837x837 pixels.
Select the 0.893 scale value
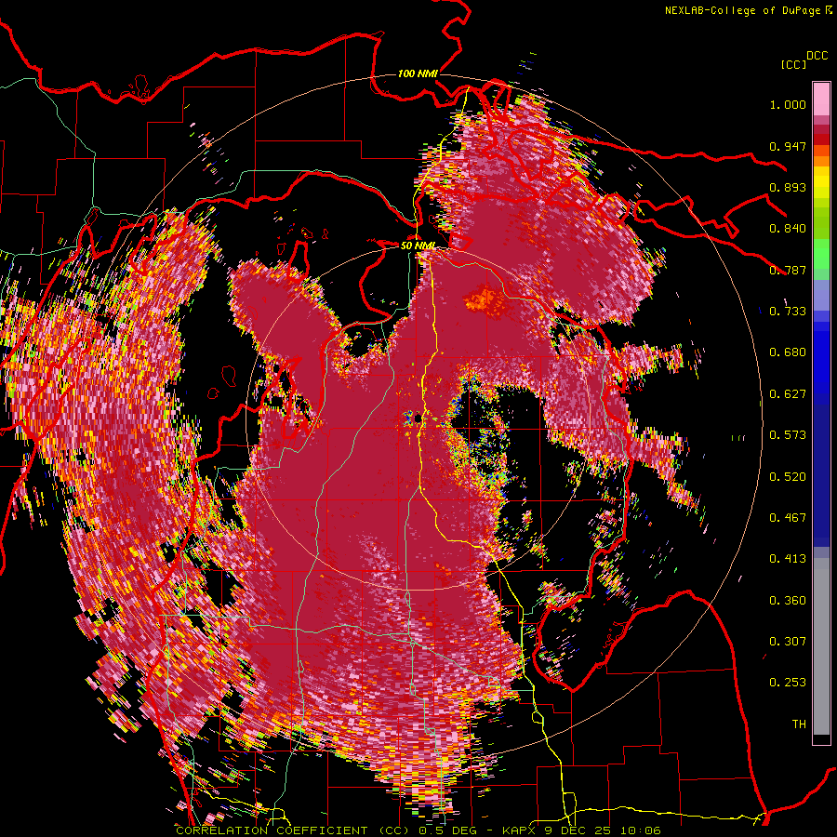pyautogui.click(x=788, y=187)
